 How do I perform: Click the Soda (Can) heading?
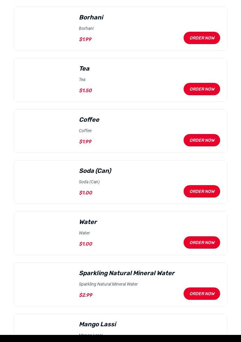click(95, 171)
